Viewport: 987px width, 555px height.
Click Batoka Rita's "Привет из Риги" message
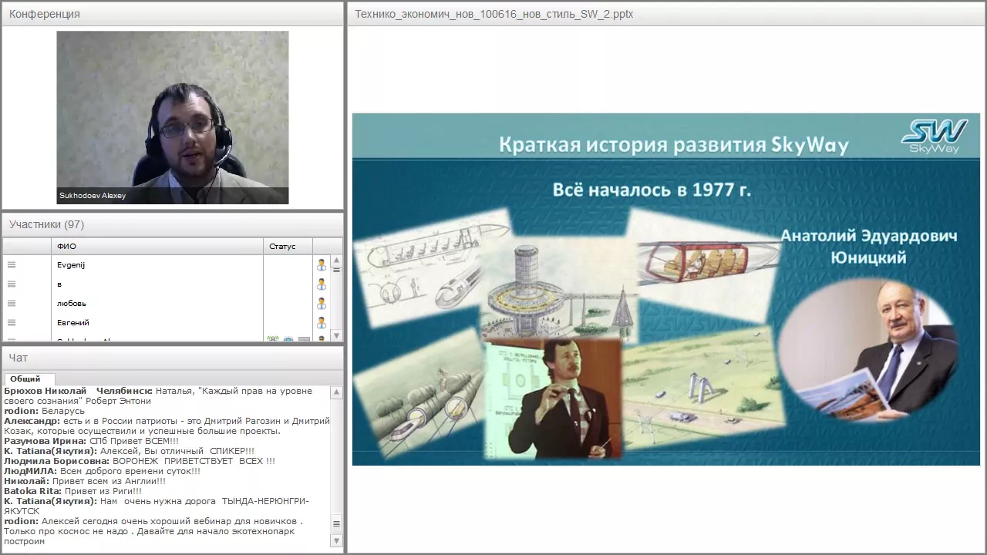click(x=73, y=491)
